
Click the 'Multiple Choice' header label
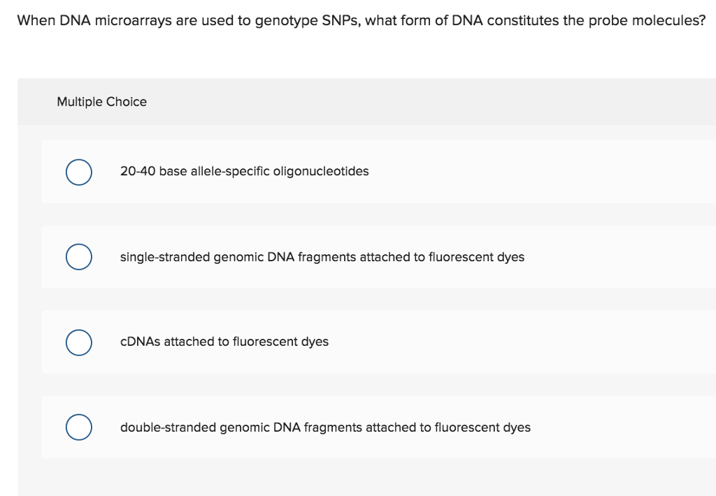tap(101, 101)
